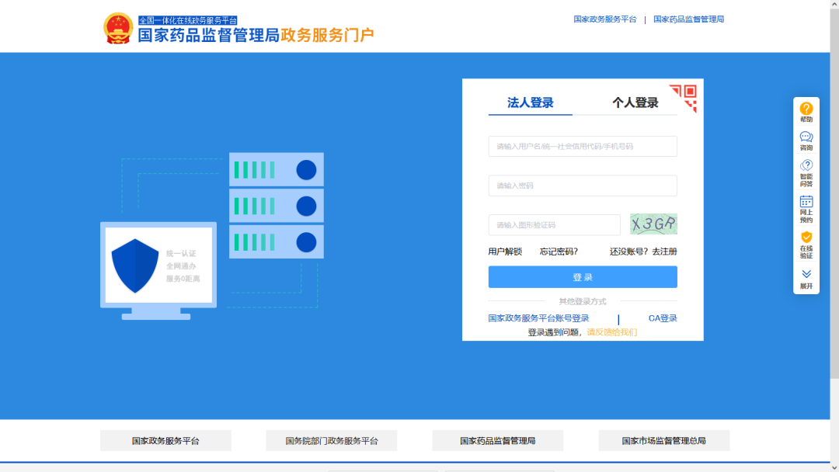Open 国家市场监督管理总局 footer button
This screenshot has width=839, height=472.
(663, 441)
